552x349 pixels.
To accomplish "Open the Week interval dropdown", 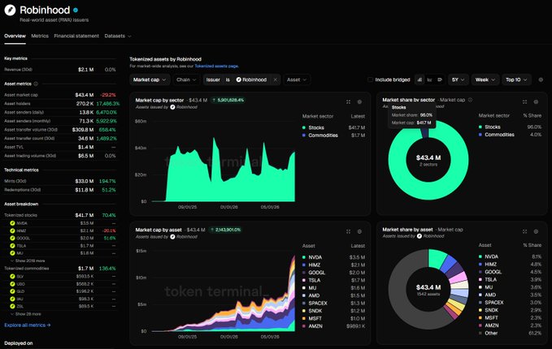I will [485, 80].
